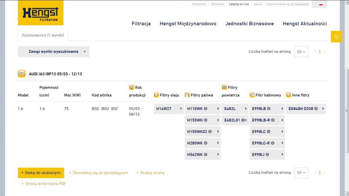Show info icon for E998LI
Image resolution: width=349 pixels, height=196 pixels.
point(267,154)
